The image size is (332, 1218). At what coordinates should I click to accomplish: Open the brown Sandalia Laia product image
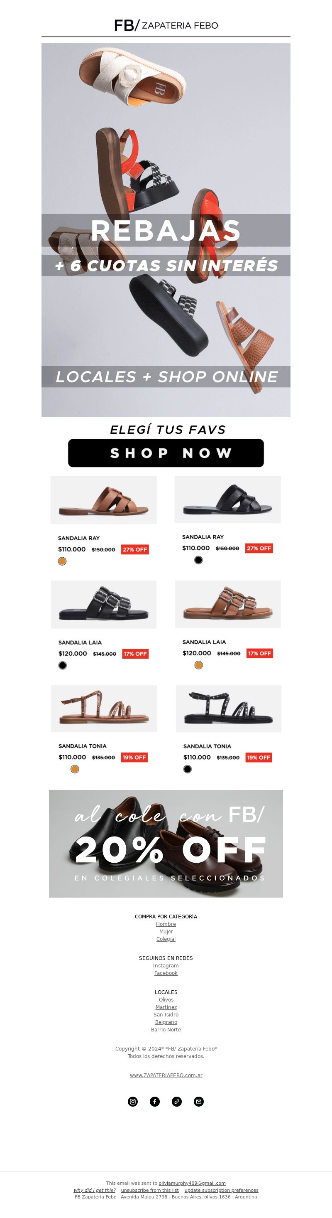click(x=228, y=604)
